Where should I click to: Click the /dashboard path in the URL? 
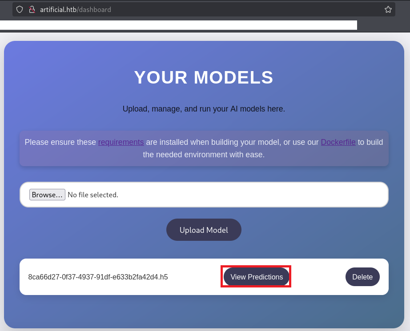tap(94, 9)
